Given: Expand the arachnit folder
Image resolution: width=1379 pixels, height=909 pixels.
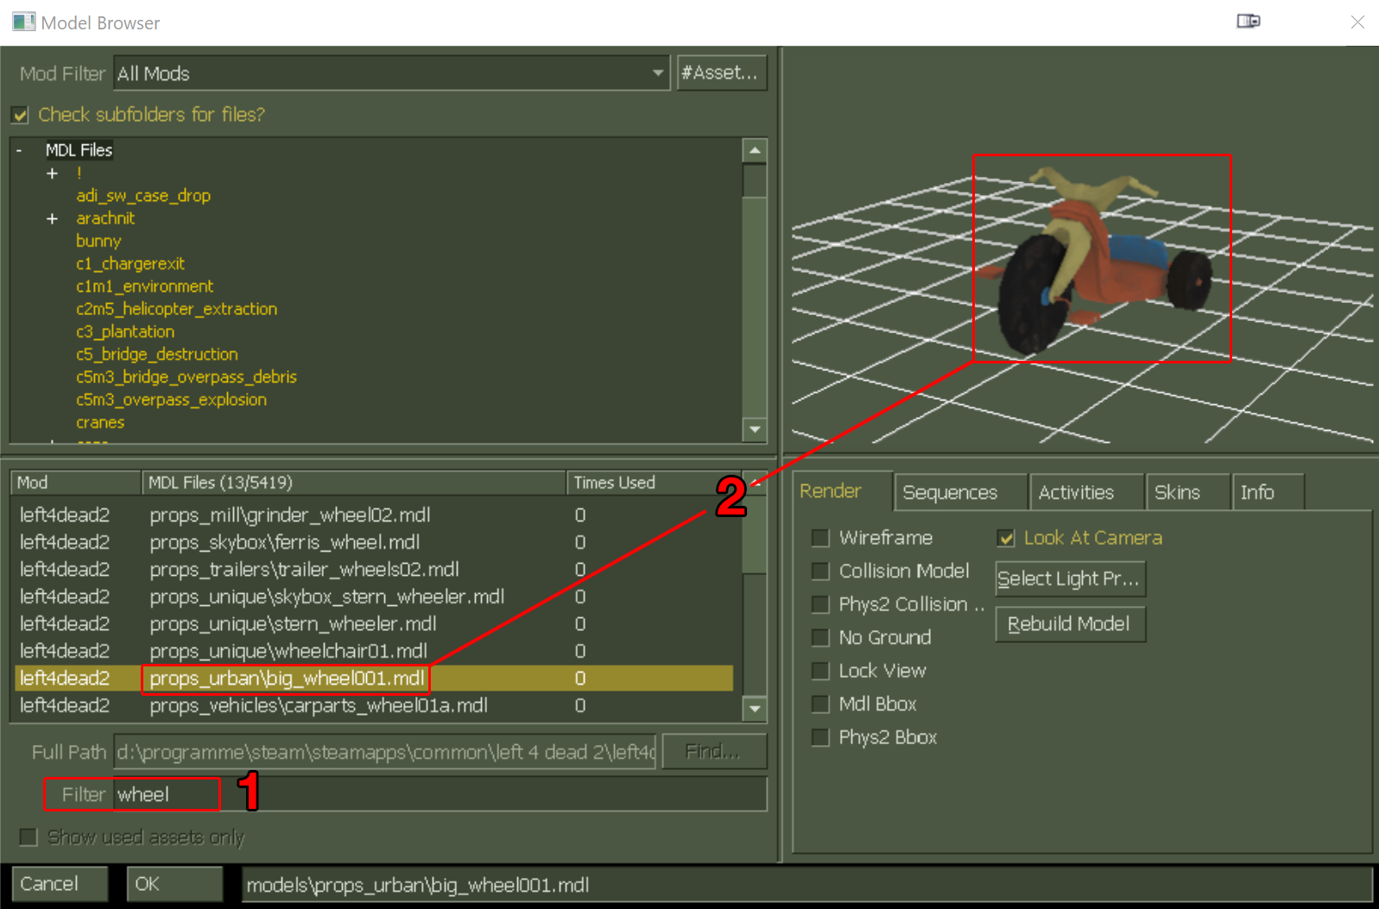Looking at the screenshot, I should [x=53, y=218].
